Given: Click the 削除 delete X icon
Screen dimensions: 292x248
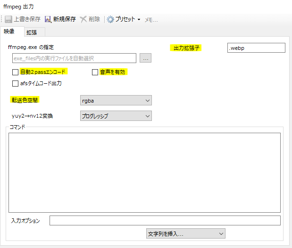Looking at the screenshot, I should coord(83,19).
